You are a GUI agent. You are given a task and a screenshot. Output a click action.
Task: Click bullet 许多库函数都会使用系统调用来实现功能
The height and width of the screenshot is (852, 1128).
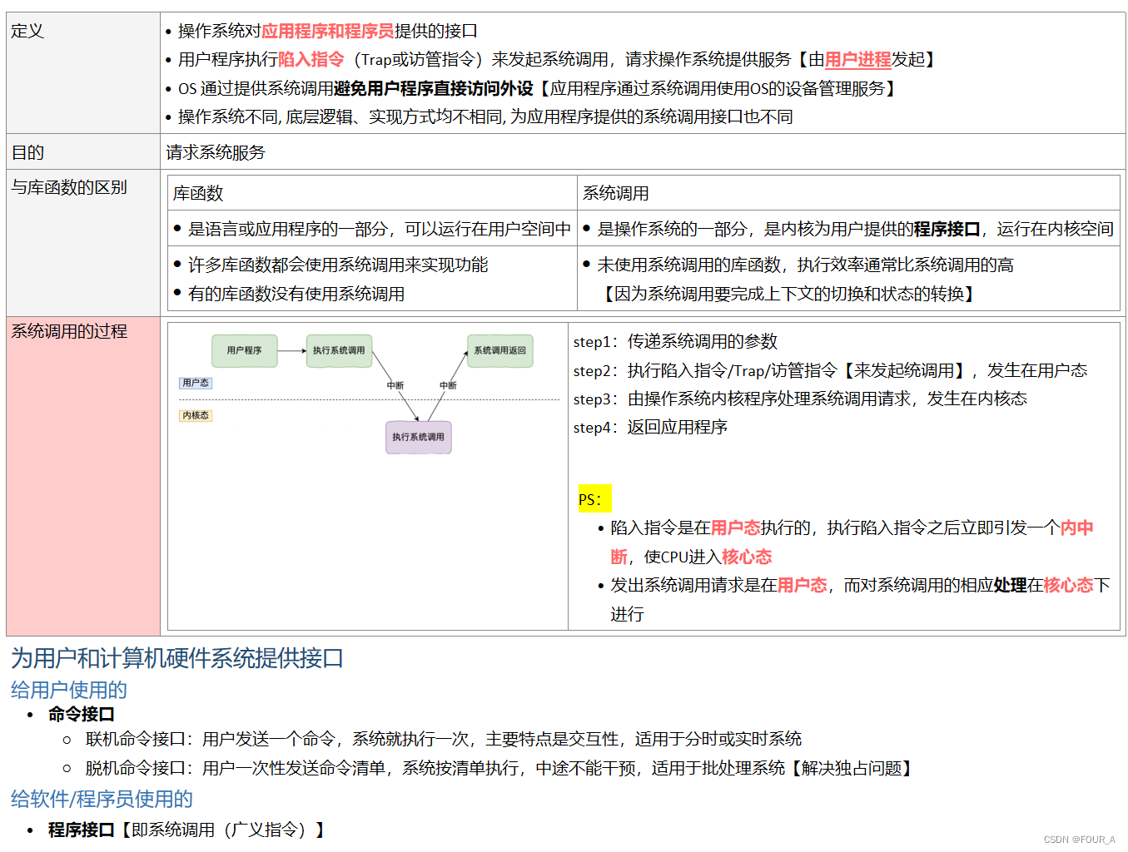(x=330, y=265)
